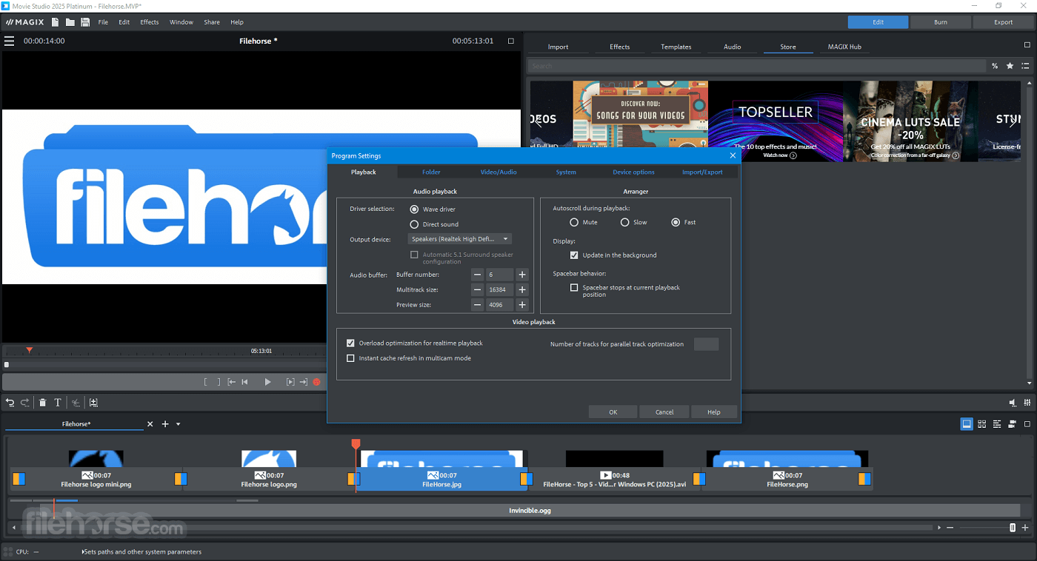1037x561 pixels.
Task: Select the title T text tool
Action: coord(57,403)
